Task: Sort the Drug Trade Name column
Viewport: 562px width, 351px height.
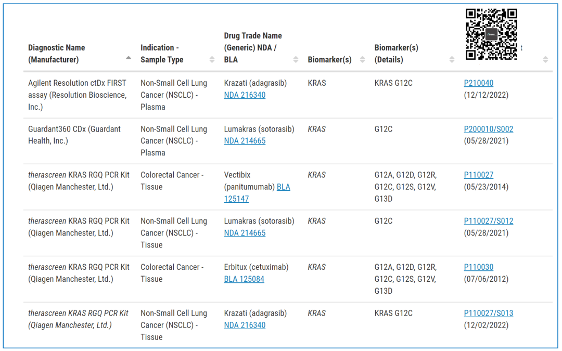Action: pyautogui.click(x=296, y=60)
